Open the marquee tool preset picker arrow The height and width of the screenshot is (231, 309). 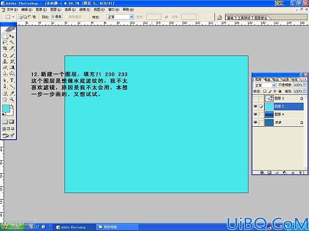(13, 17)
